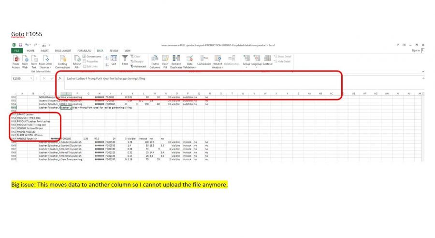Viewport: 435px width, 238px height.
Task: Click Show Detail in Outline group
Action: pos(282,56)
